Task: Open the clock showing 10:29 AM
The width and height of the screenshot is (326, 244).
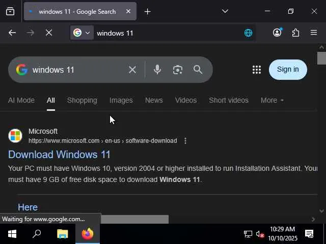Action: (283, 234)
